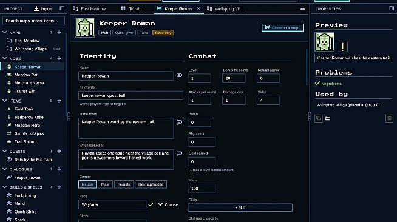Click the comment icon beside When looked at
Image resolution: width=397 pixels, height=222 pixels.
coord(179,153)
